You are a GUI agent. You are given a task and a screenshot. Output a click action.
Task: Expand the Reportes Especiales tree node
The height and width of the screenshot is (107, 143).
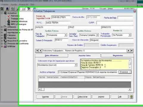pyautogui.click(x=2, y=41)
